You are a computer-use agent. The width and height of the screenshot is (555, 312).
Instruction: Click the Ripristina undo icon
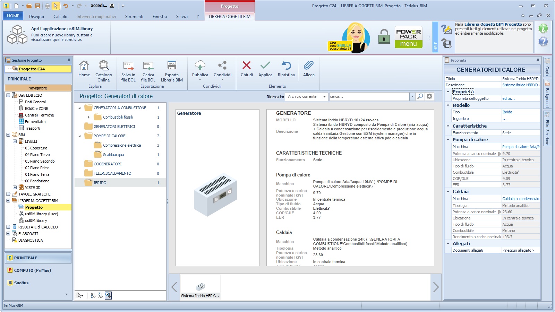pos(286,66)
